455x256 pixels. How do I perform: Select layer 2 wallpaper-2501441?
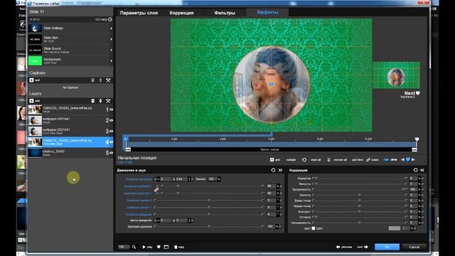[x=70, y=120]
